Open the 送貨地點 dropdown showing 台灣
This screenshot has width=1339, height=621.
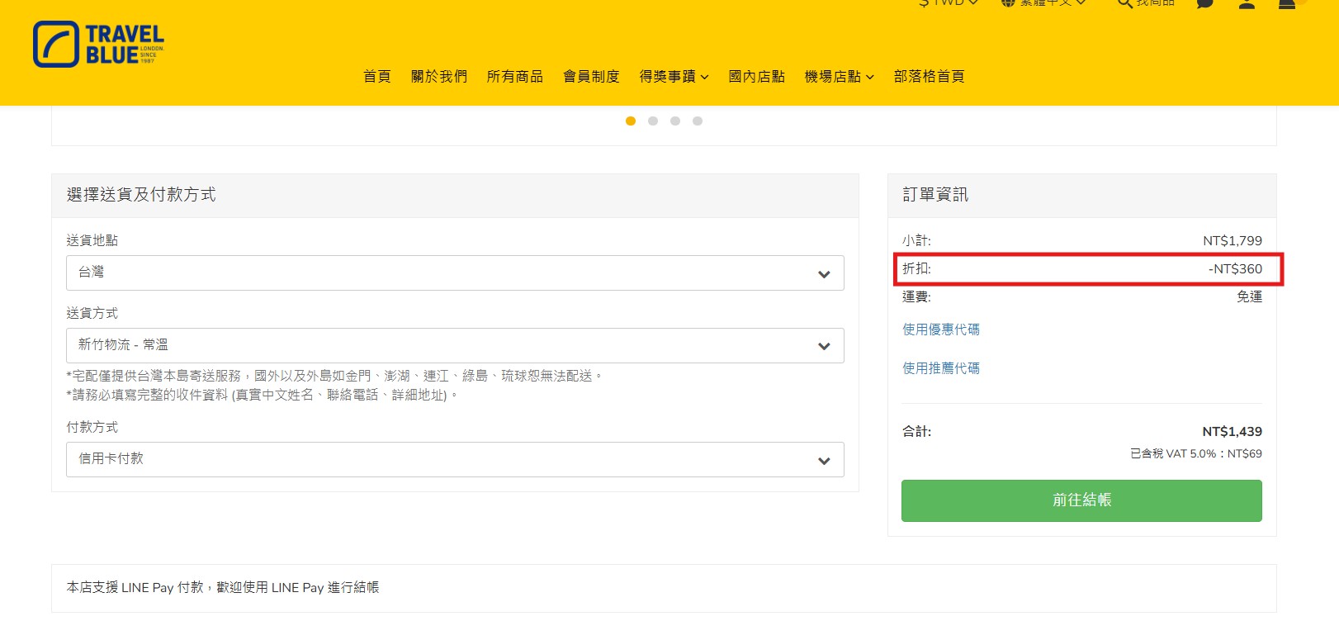(455, 273)
